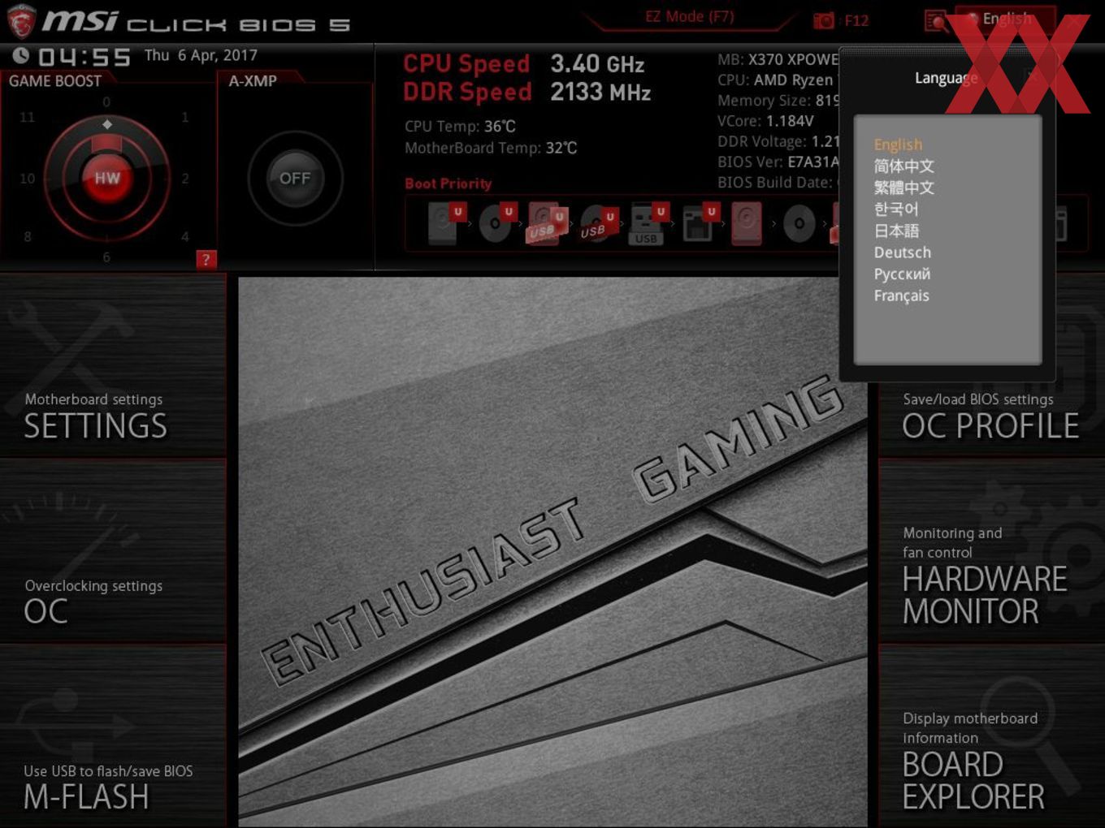Select the legacy disc icon without U badge

click(799, 224)
